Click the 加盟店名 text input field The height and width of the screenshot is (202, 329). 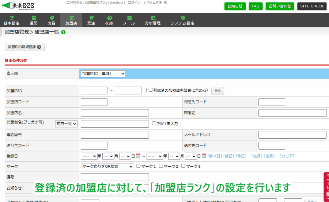[114, 113]
